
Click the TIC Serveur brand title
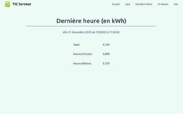(22, 4)
